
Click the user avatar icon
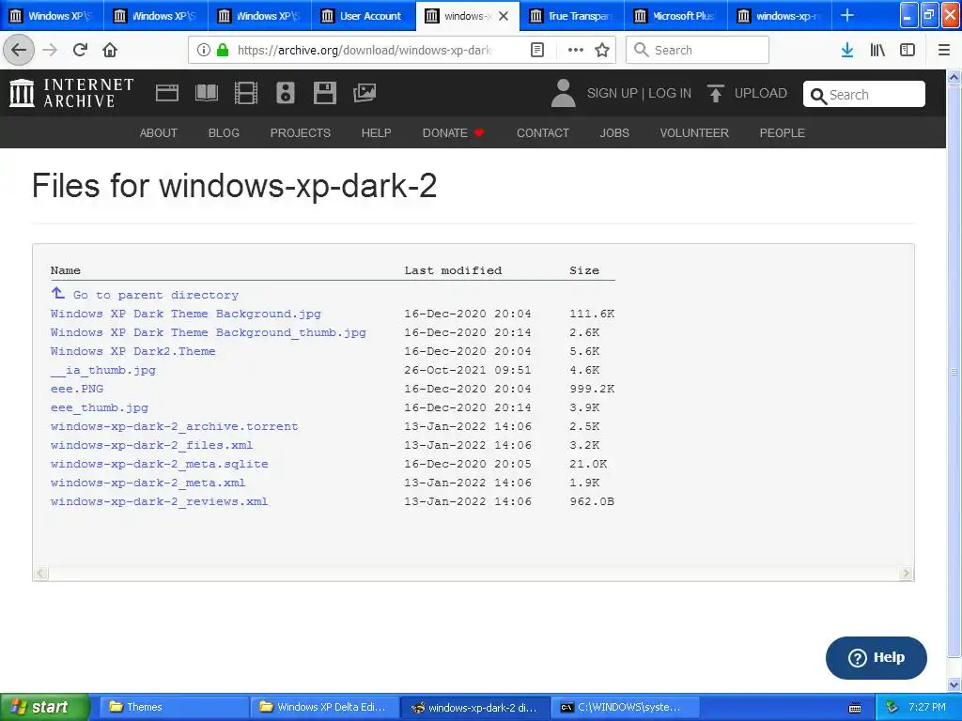point(563,93)
